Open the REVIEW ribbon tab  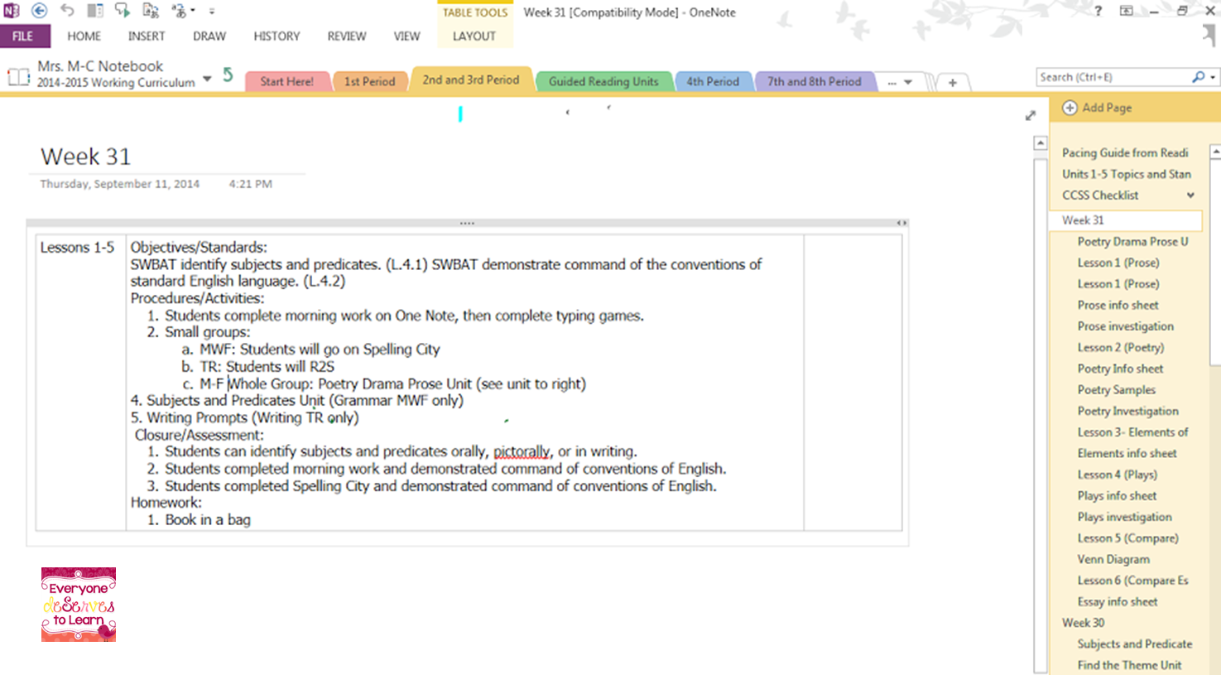tap(347, 36)
